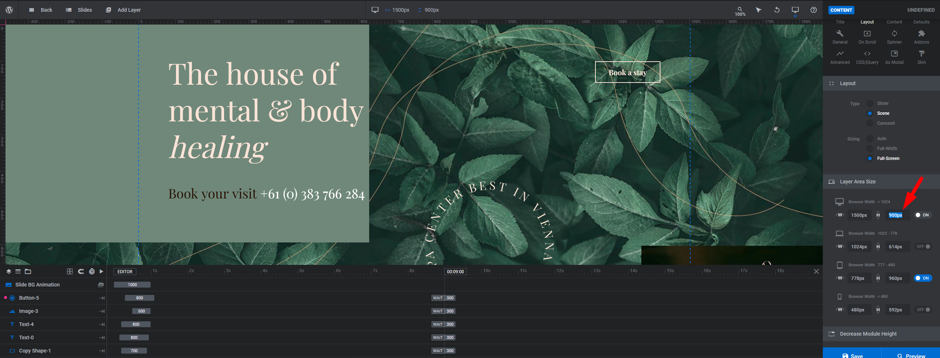Open Spinner settings
The height and width of the screenshot is (358, 940).
(894, 37)
